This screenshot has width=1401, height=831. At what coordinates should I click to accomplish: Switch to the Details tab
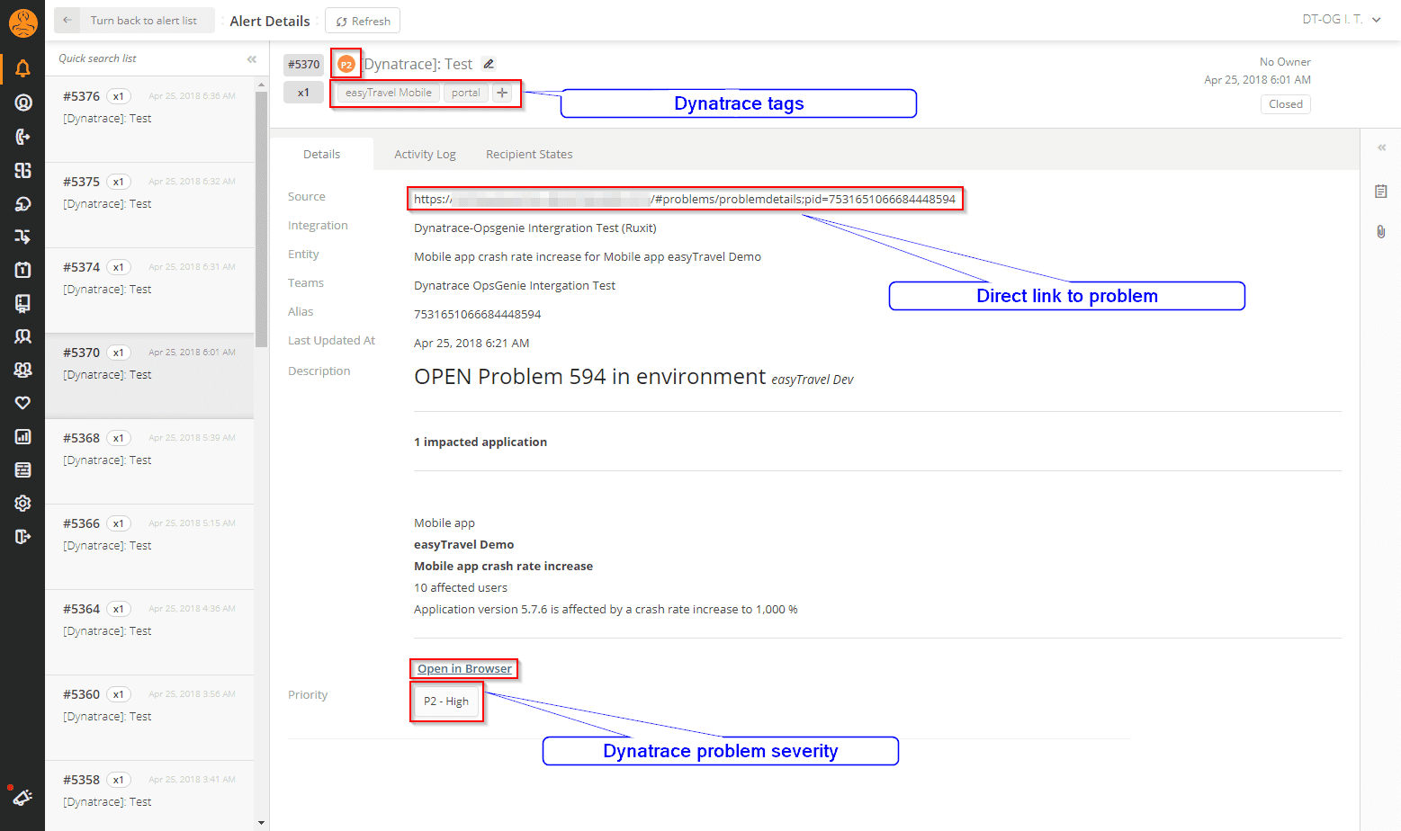(x=321, y=154)
